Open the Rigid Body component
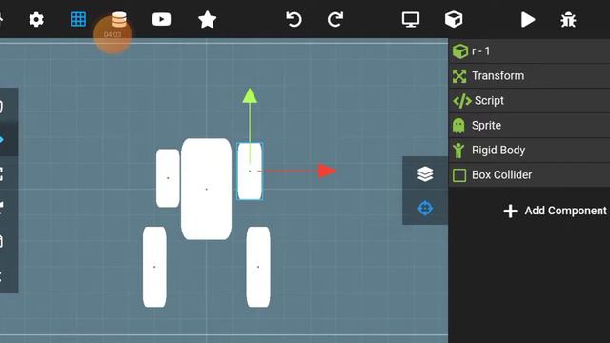 coord(529,151)
